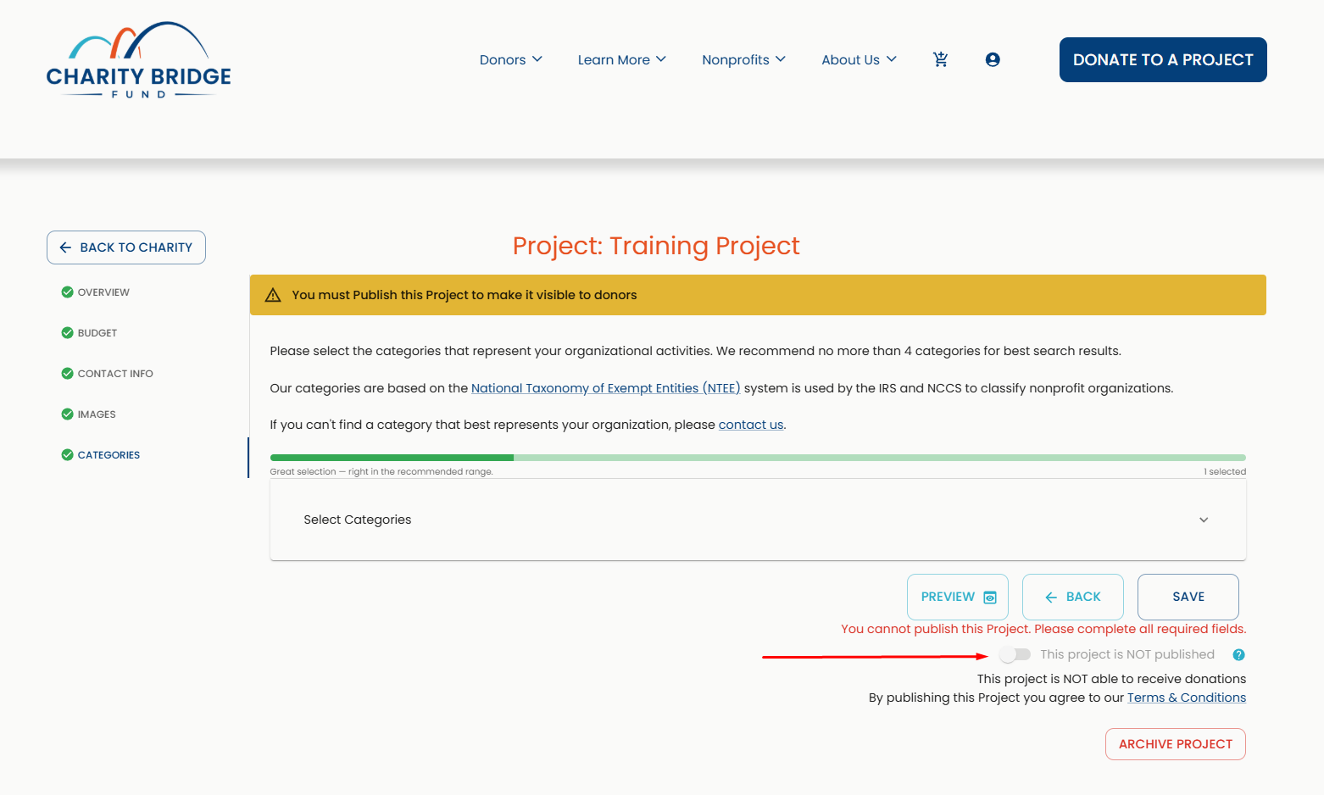
Task: Click the warning triangle icon in yellow banner
Action: (273, 295)
